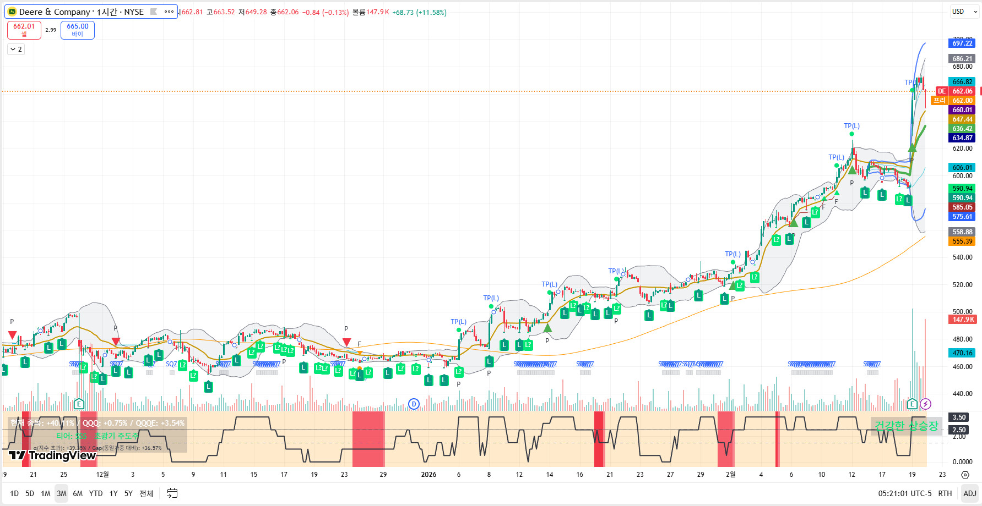This screenshot has width=982, height=506.
Task: Click the 2026 label on the time axis
Action: 428,475
